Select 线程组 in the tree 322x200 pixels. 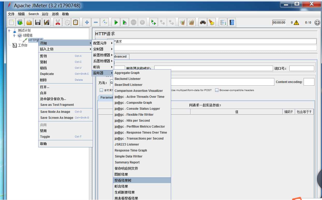click(28, 35)
